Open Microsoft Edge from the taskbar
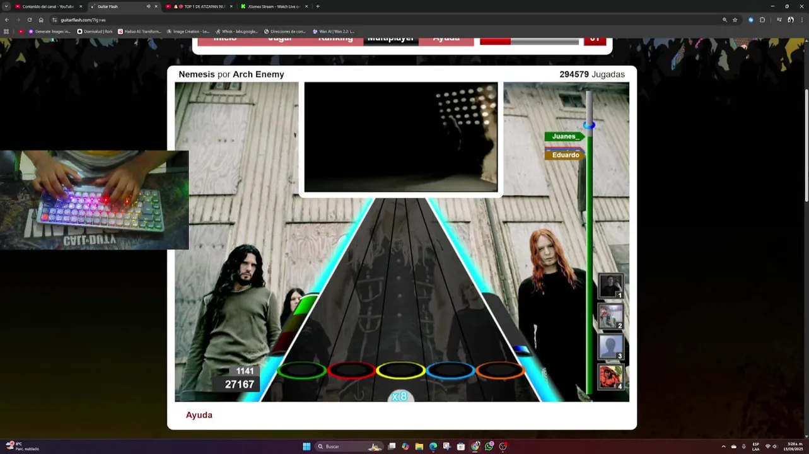 click(x=433, y=446)
